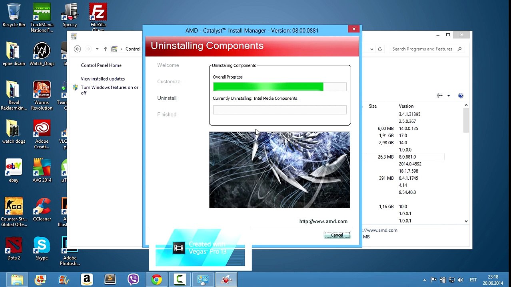Click Turn Windows features on or off
Screen dimensions: 511x287
[110, 90]
